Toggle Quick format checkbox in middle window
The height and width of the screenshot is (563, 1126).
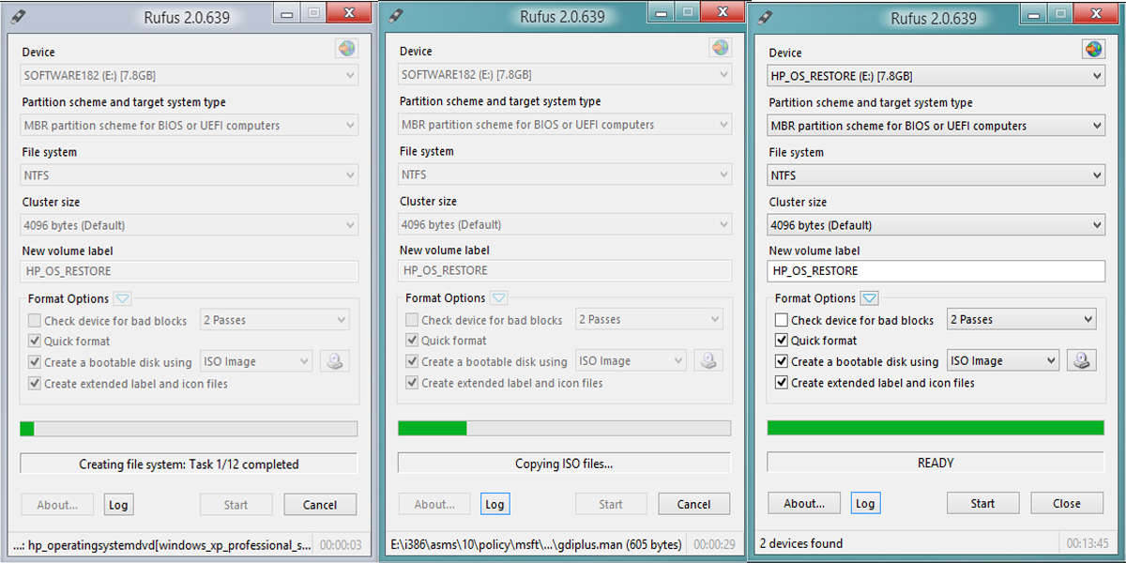coord(412,341)
